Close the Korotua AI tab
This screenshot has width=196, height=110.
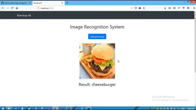tap(62, 3)
